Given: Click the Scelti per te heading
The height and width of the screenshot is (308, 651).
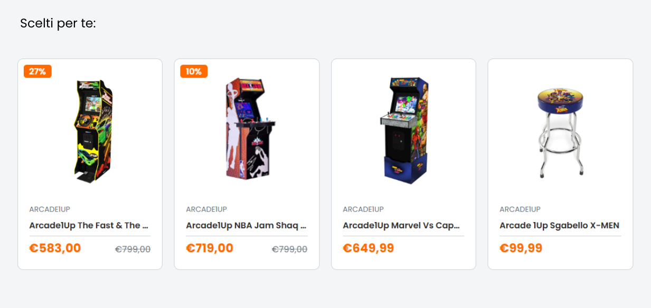Looking at the screenshot, I should (58, 24).
